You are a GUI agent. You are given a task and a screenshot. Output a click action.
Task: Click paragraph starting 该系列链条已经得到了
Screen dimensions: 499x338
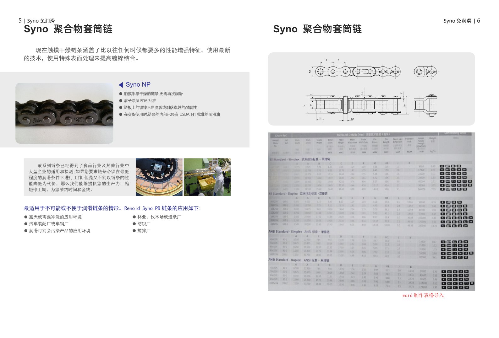pos(79,177)
